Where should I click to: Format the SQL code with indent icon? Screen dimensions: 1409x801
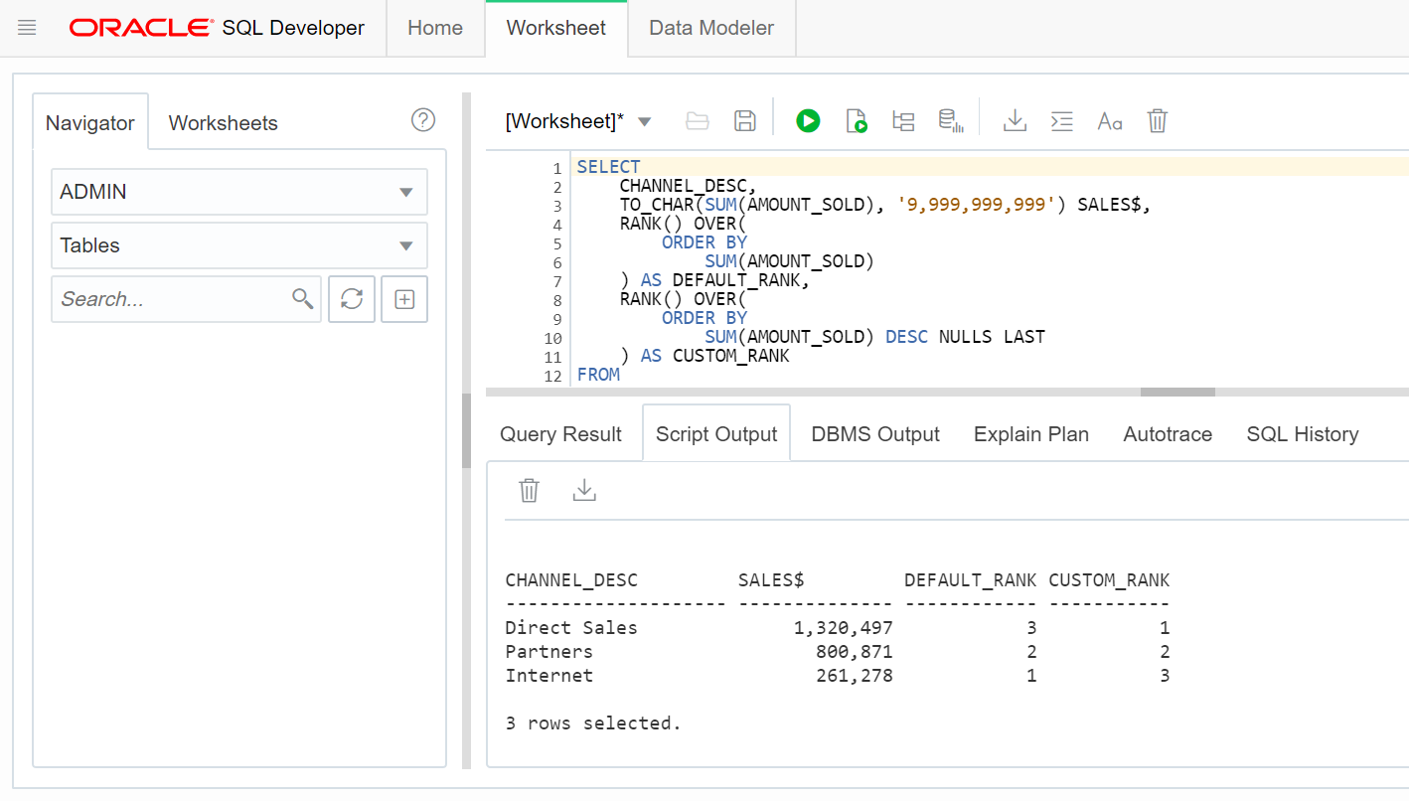(x=1062, y=121)
